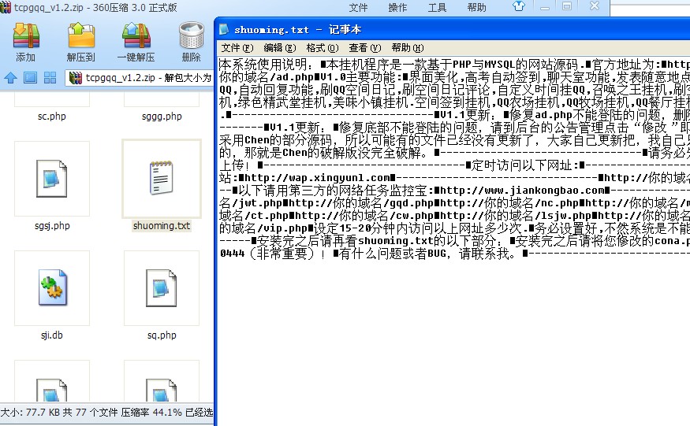Select the sq.php file icon
This screenshot has width=690, height=426.
click(x=162, y=288)
